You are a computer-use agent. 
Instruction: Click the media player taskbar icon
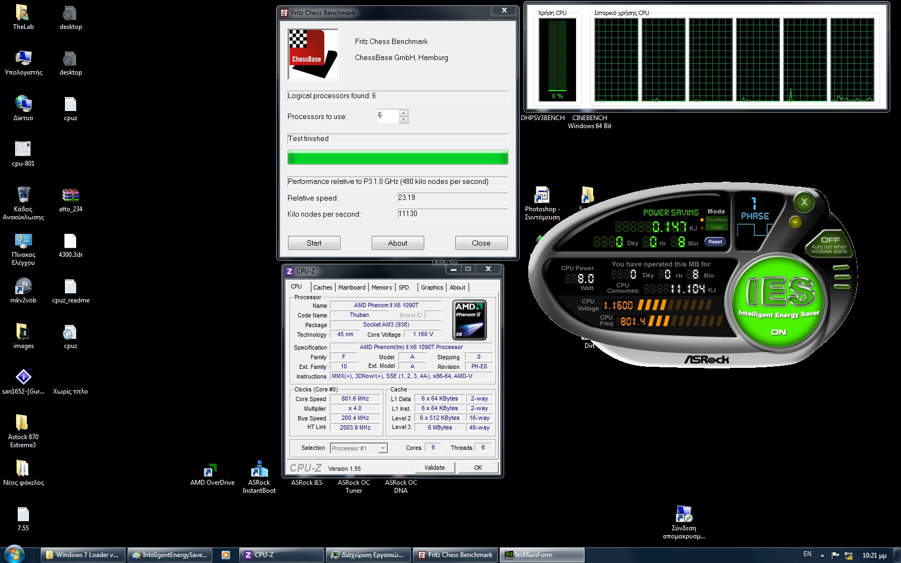226,555
